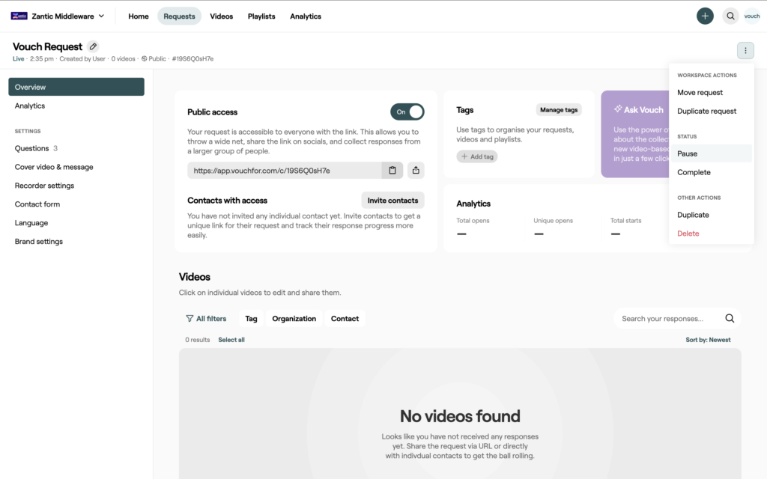Open the Playlists tab

tap(261, 16)
